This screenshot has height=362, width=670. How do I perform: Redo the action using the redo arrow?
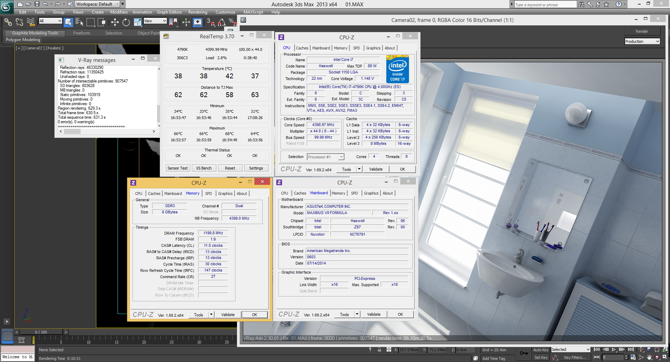58,4
